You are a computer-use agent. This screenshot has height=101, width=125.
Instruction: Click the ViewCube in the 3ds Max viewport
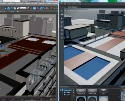(x=51, y=20)
